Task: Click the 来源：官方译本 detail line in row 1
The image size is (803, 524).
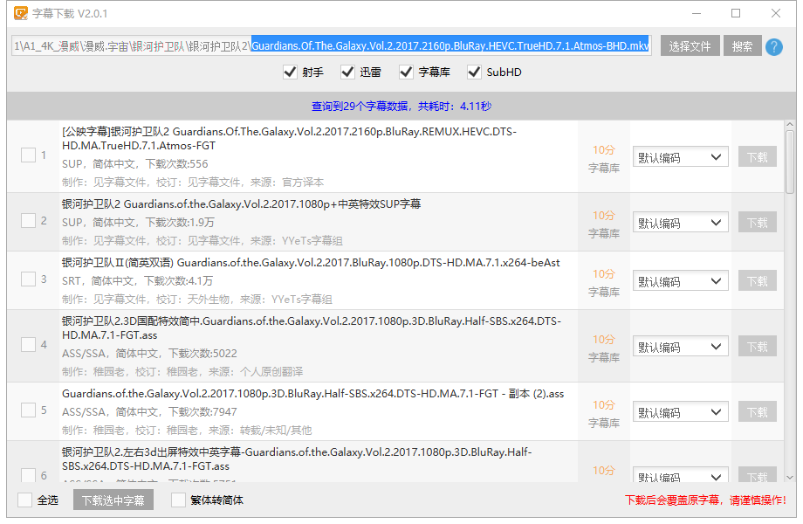Action: pos(193,183)
